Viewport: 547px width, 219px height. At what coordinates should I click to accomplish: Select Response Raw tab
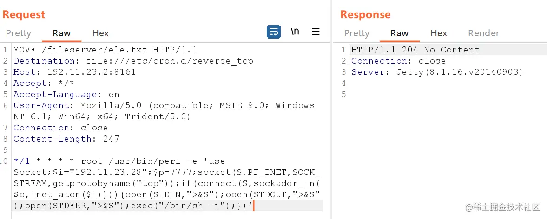click(x=399, y=33)
